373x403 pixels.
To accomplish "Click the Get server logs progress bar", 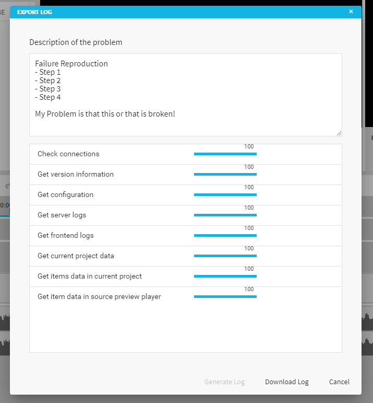I will pyautogui.click(x=225, y=215).
